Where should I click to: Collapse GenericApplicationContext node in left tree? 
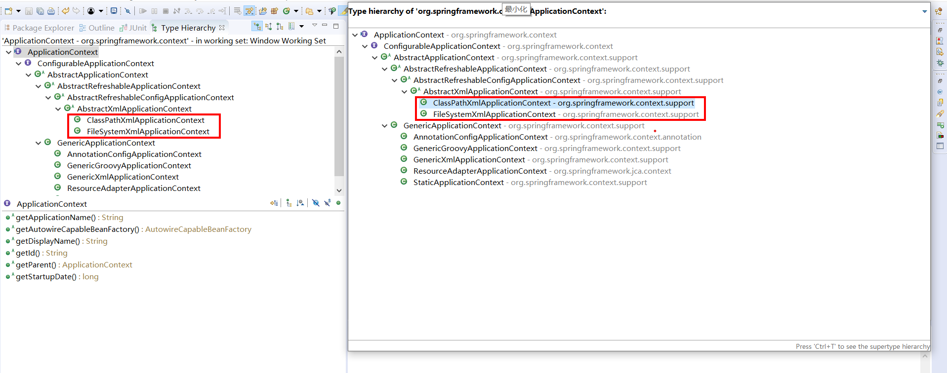(x=38, y=143)
